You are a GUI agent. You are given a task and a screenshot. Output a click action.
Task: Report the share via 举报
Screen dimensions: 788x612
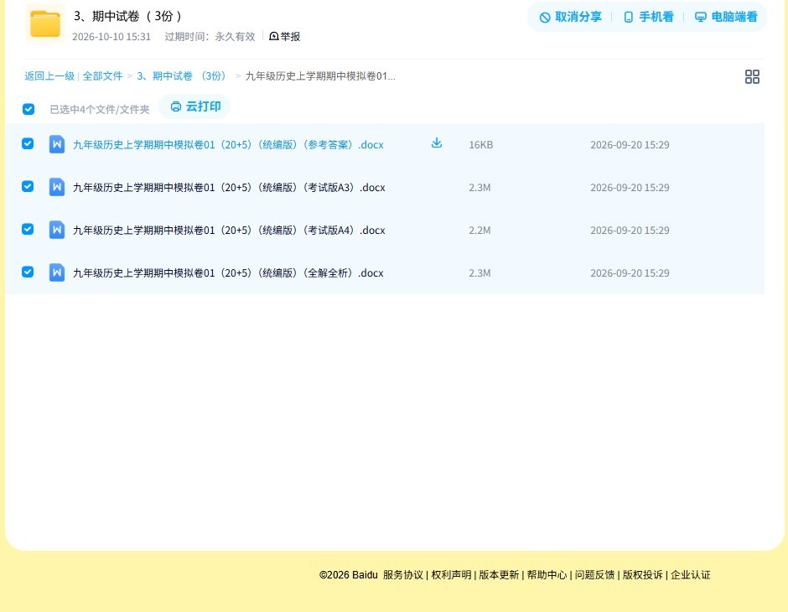[284, 37]
